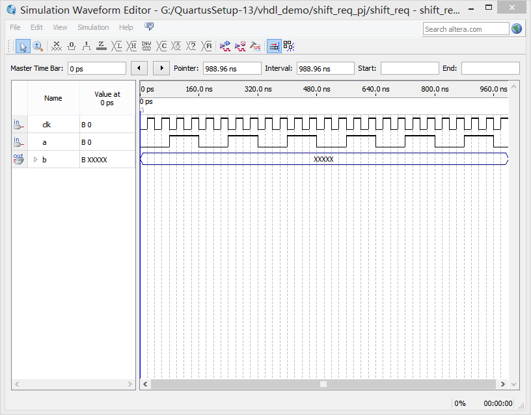Click name panel scrollbar left arrow

(x=17, y=384)
